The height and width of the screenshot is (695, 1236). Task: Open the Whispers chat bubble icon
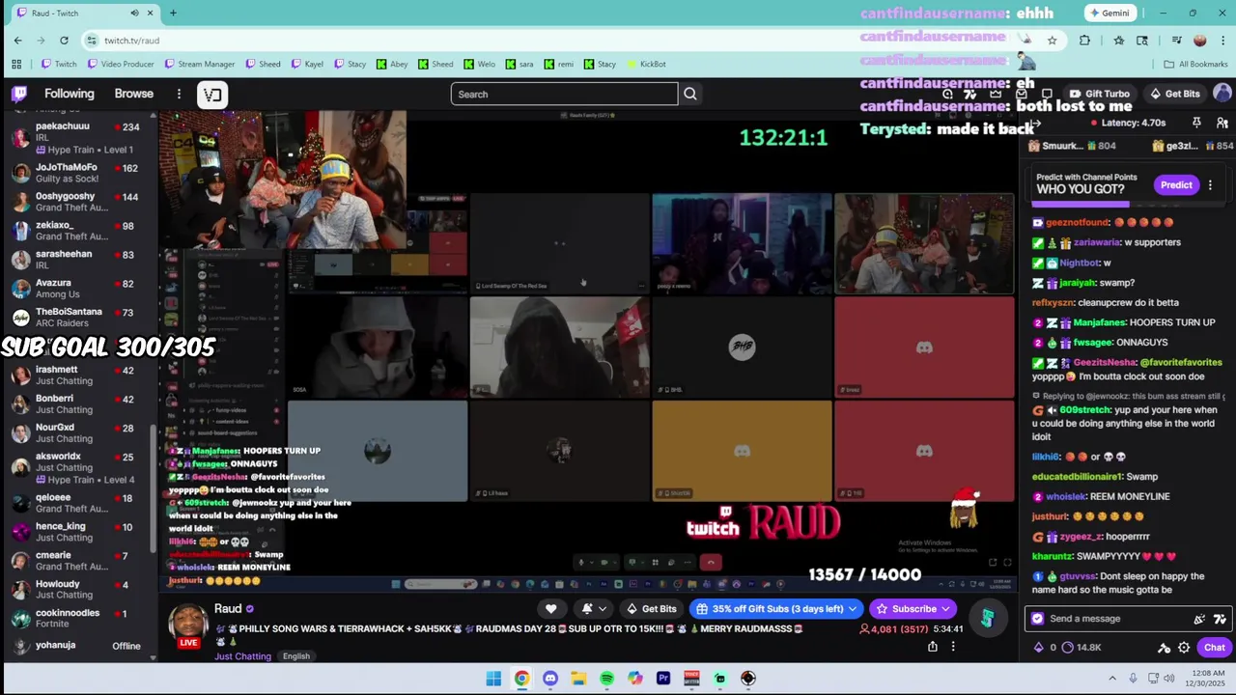point(1047,94)
